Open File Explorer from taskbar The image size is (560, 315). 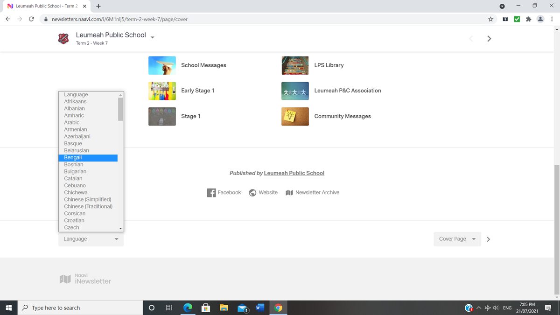pyautogui.click(x=224, y=308)
